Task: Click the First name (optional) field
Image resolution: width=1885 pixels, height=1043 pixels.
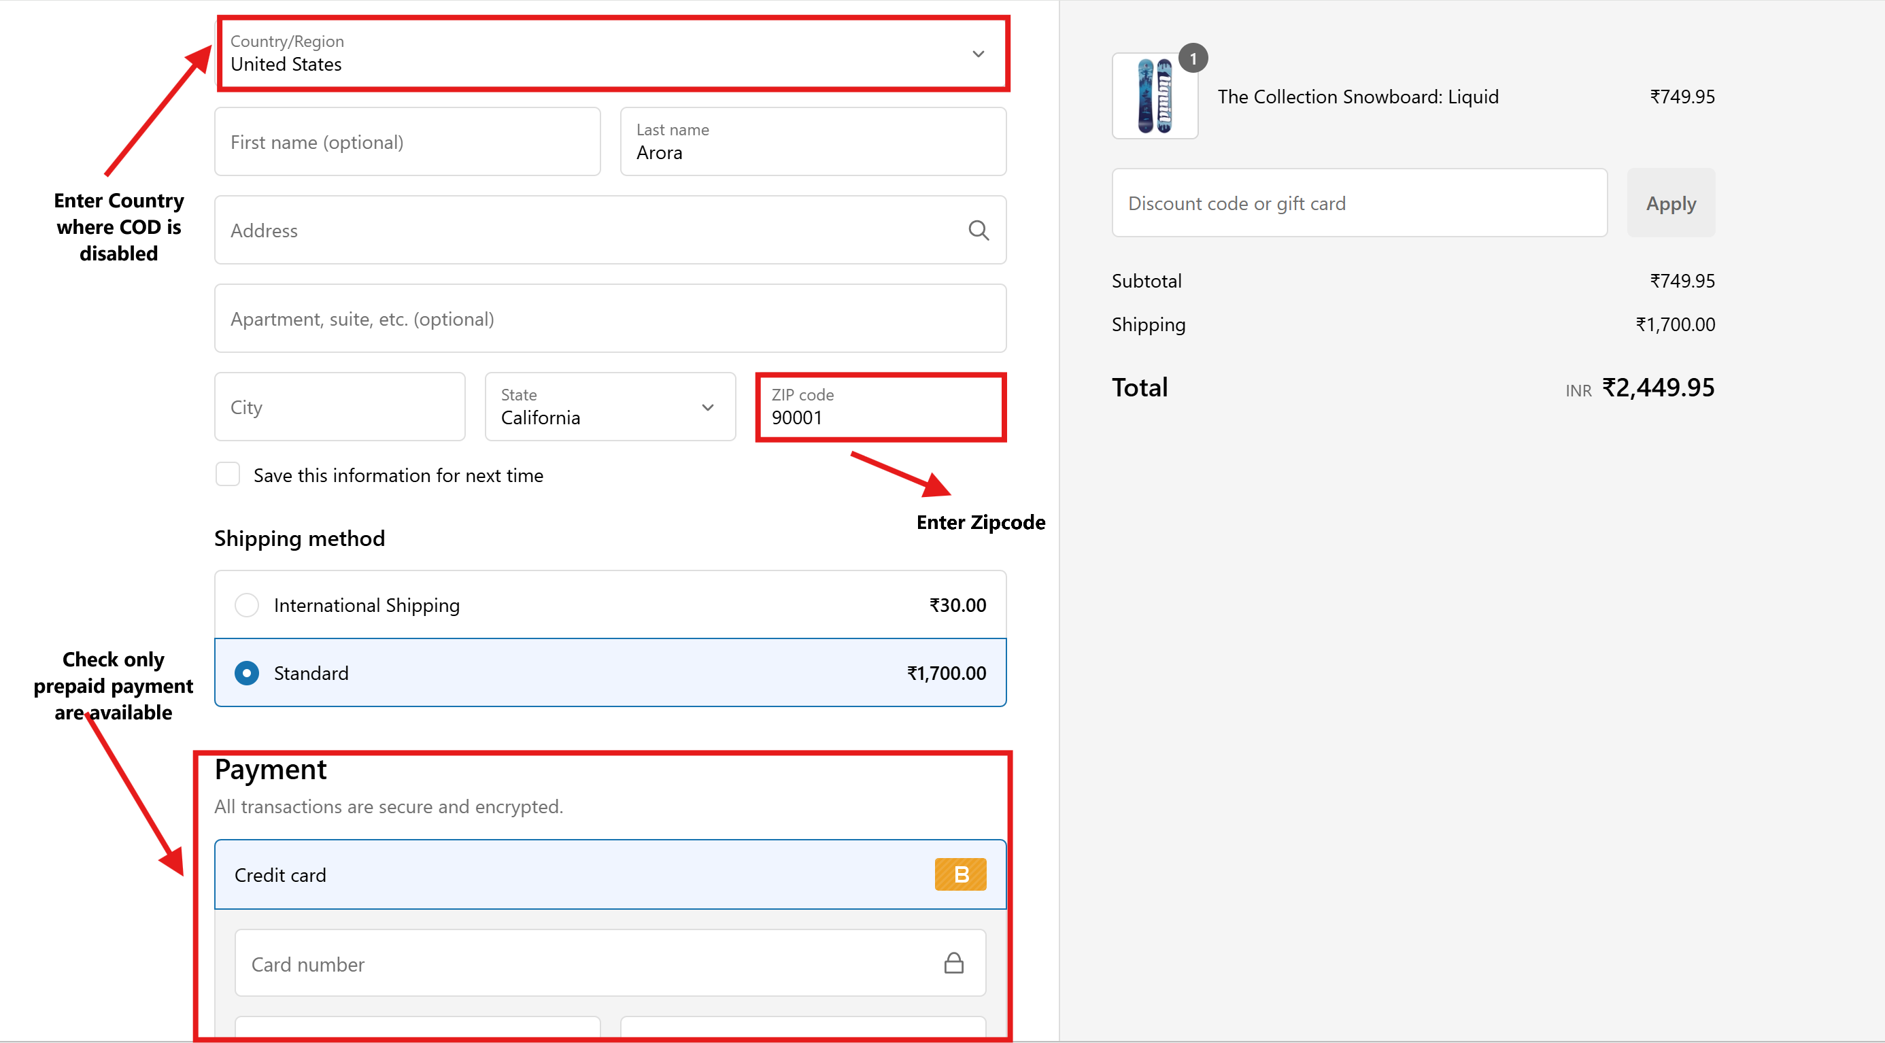Action: point(407,142)
